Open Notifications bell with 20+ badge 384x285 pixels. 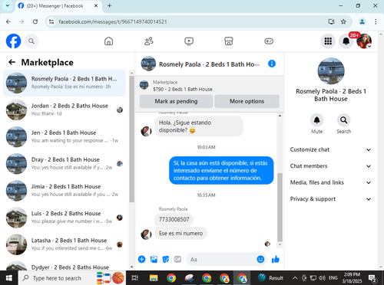(346, 41)
